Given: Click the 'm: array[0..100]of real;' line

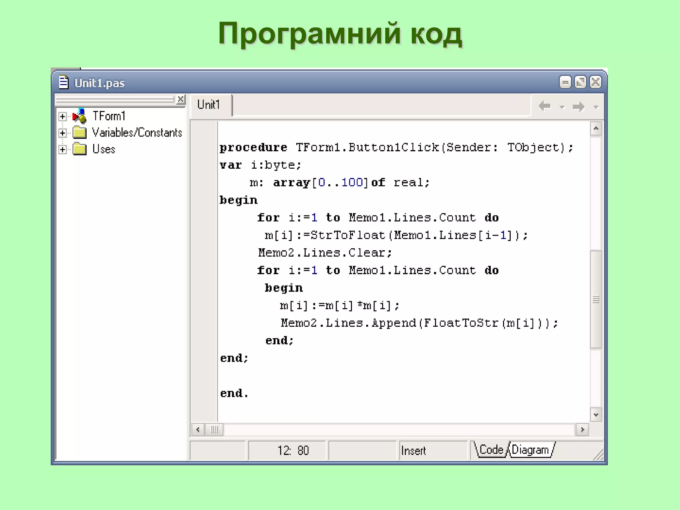Looking at the screenshot, I should [x=340, y=182].
